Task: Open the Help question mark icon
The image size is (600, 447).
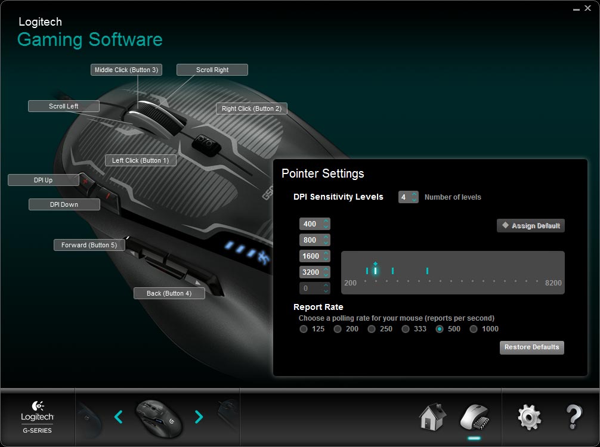Action: [x=574, y=417]
